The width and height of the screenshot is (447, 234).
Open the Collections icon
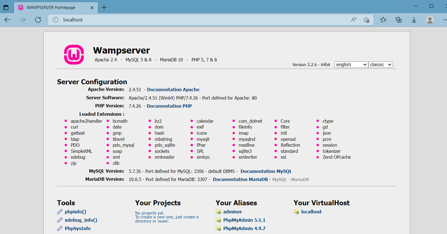click(x=398, y=20)
